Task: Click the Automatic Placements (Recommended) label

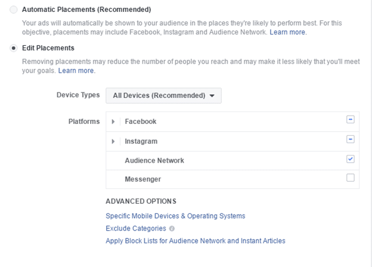Action: coord(86,10)
